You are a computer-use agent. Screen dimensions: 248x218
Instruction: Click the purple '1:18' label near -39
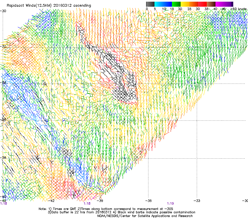pyautogui.click(x=87, y=204)
